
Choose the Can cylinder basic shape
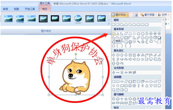pyautogui.click(x=151, y=38)
